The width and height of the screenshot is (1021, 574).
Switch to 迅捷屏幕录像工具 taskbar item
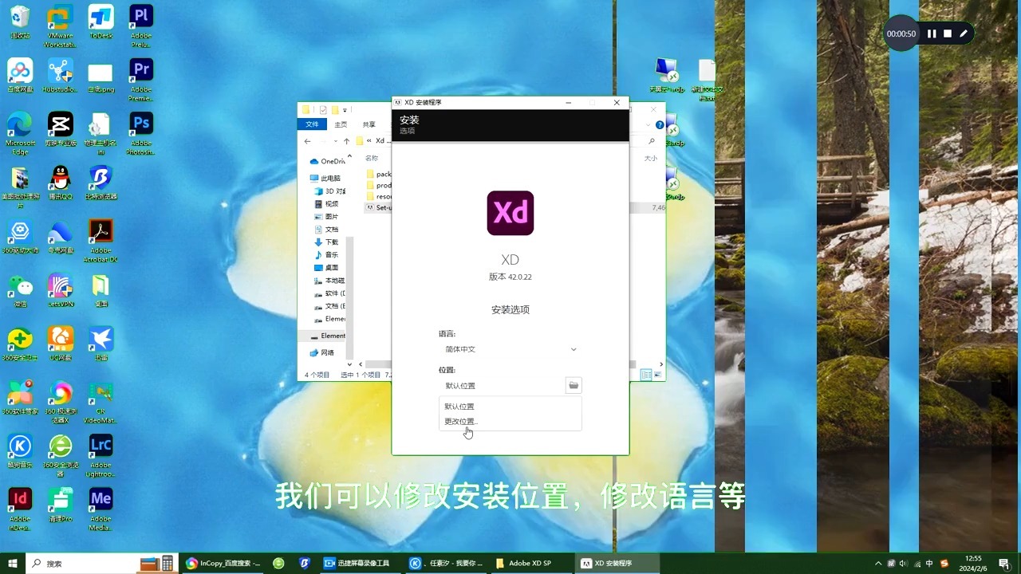[358, 563]
